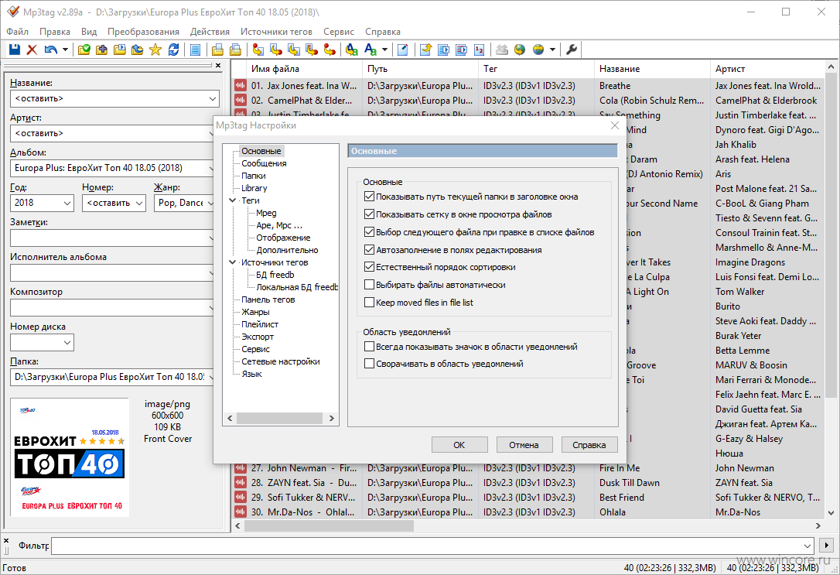Click the Change directory folder icon with green check
This screenshot has width=840, height=575.
point(84,50)
